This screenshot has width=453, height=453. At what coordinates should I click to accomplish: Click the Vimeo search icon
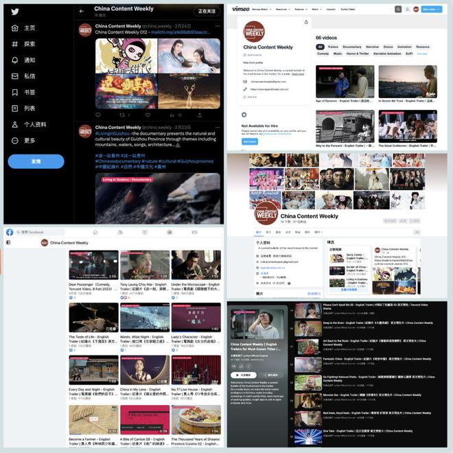point(398,9)
